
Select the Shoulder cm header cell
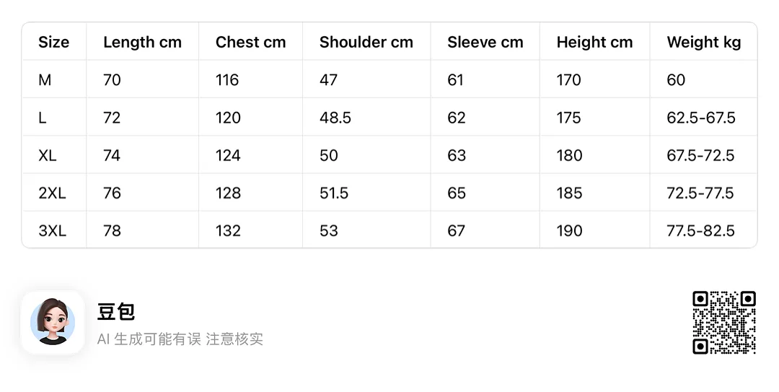tap(366, 43)
